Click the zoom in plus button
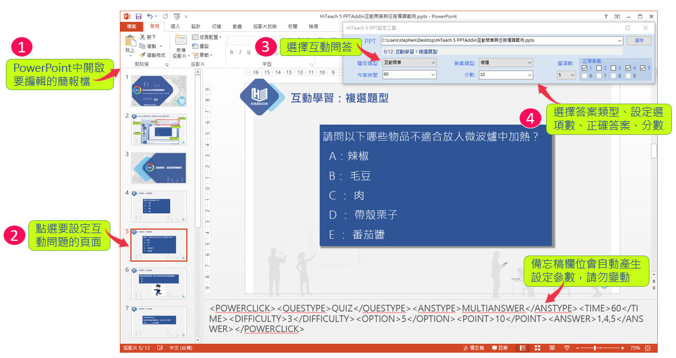 (x=622, y=347)
